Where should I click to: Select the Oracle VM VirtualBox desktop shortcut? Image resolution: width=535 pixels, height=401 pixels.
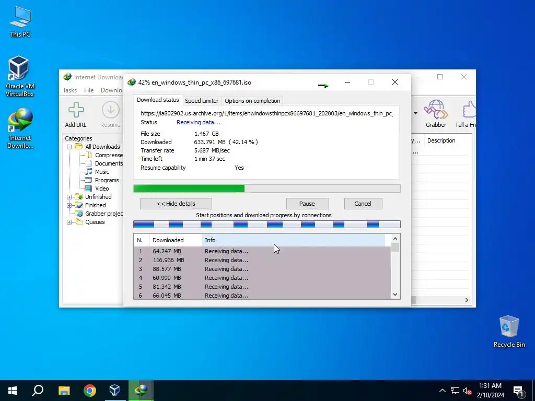coord(19,76)
